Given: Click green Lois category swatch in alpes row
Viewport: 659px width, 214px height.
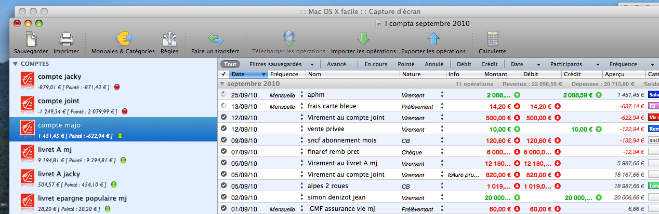Looking at the screenshot, I should click(x=653, y=186).
